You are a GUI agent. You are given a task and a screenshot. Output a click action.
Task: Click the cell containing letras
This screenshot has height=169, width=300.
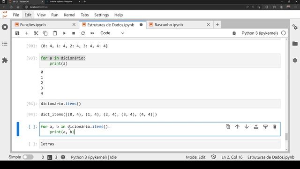pos(160,144)
